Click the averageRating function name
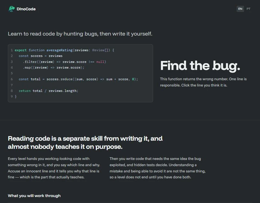Viewport: 260px width, 203px height. coord(59,50)
